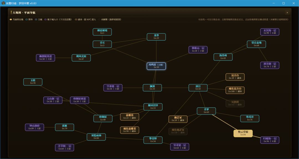299x159 pixels.
Task: Go to the 烽烟原 Lv.40 node
Action: (x=103, y=118)
